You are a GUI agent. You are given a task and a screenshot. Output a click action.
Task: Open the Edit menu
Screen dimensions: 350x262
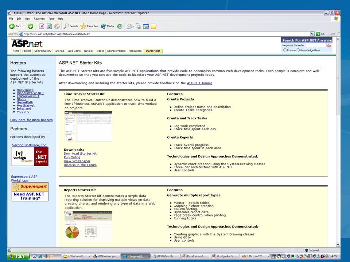click(19, 19)
